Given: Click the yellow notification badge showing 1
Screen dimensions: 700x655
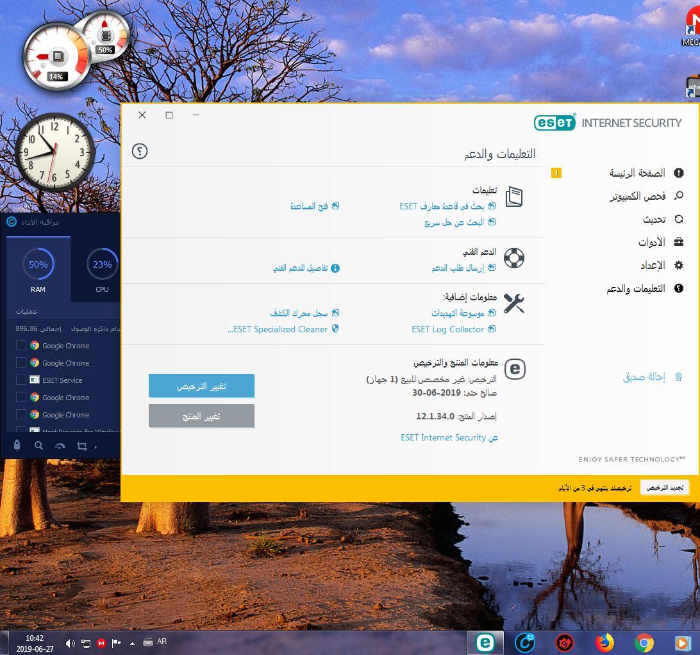Looking at the screenshot, I should [556, 173].
